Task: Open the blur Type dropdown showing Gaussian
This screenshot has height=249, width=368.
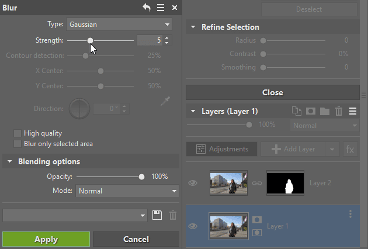Action: (x=119, y=25)
